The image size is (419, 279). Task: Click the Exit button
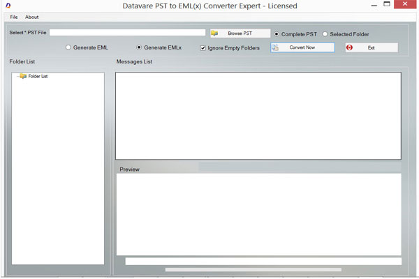pyautogui.click(x=372, y=48)
